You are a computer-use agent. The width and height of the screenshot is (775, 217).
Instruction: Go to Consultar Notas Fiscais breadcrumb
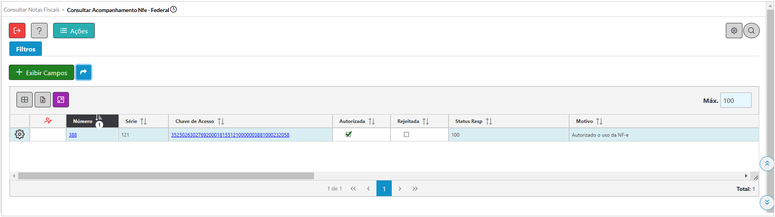coord(31,10)
